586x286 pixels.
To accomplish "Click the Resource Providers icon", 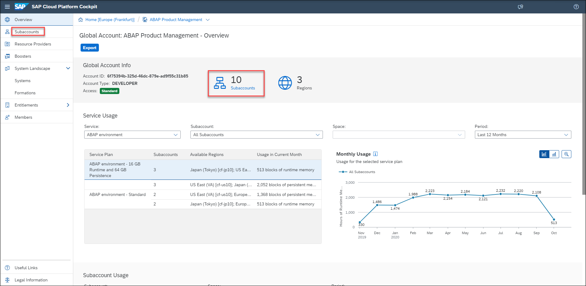I will point(7,44).
